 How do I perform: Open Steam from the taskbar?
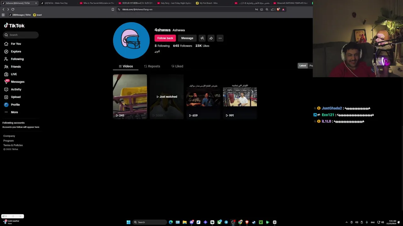pos(254,222)
